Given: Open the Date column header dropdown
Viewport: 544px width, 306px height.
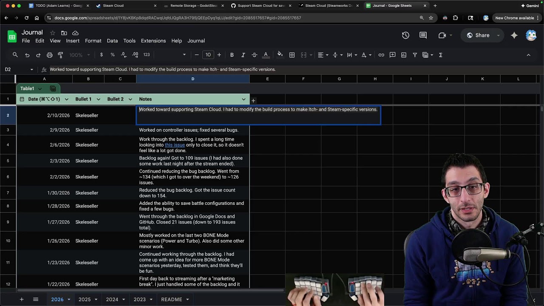Looking at the screenshot, I should (x=67, y=99).
